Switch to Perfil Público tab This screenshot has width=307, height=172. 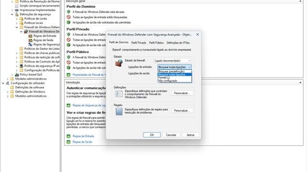156,43
